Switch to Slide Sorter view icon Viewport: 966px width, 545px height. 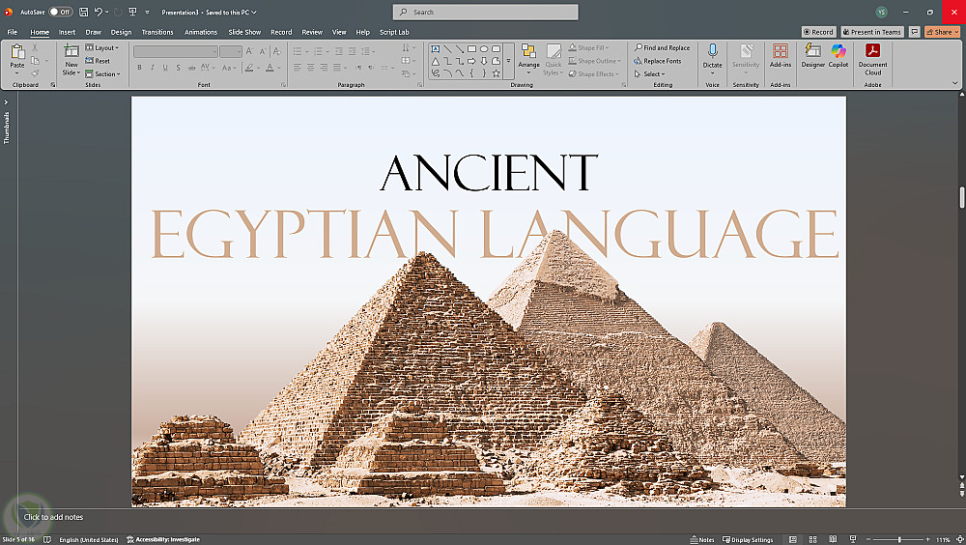click(x=812, y=539)
